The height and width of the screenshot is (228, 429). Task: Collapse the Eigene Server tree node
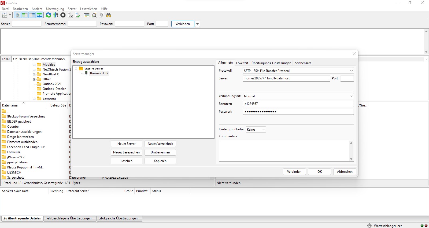click(x=76, y=69)
